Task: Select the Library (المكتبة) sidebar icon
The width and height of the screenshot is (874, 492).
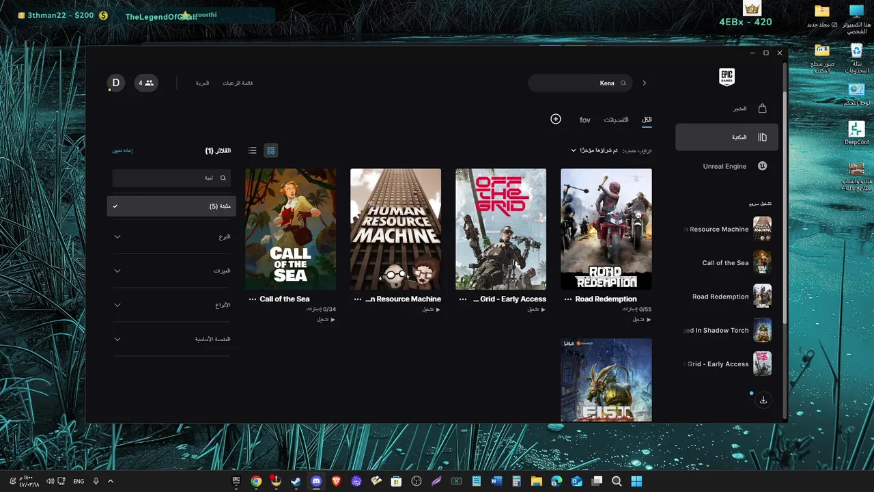Action: 763,137
